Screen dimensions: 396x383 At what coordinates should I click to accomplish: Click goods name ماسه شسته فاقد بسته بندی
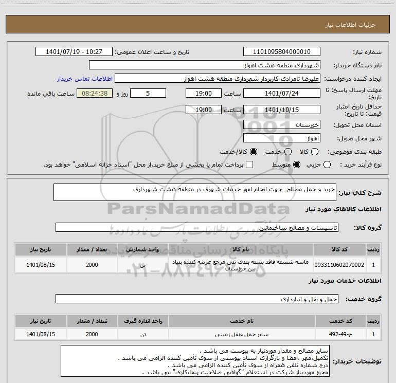(241, 265)
